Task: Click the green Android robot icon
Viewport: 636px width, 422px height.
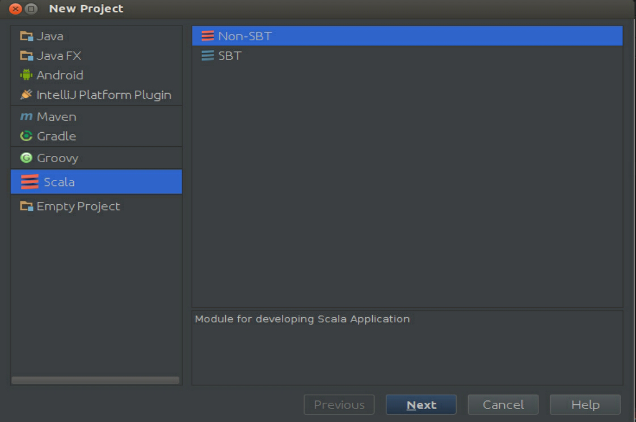Action: pyautogui.click(x=26, y=75)
